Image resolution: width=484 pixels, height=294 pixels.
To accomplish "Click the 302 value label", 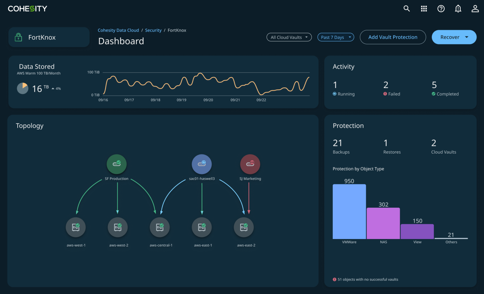I will (383, 204).
